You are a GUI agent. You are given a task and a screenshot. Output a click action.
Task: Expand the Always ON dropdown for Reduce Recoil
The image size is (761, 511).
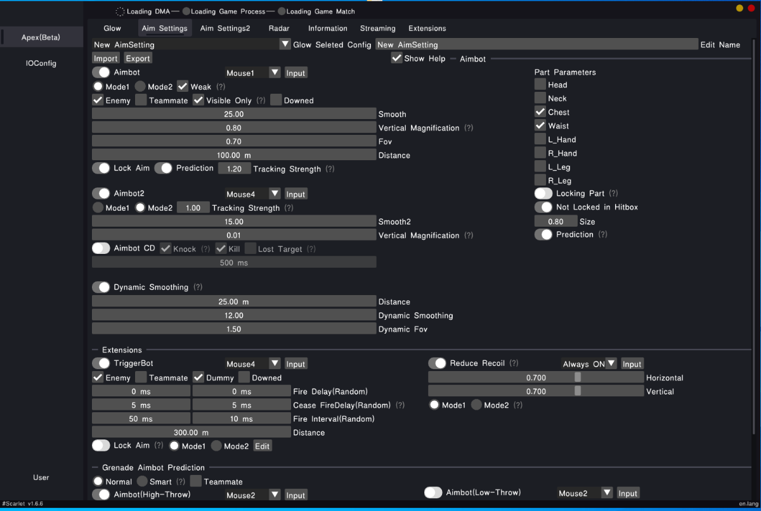point(611,363)
